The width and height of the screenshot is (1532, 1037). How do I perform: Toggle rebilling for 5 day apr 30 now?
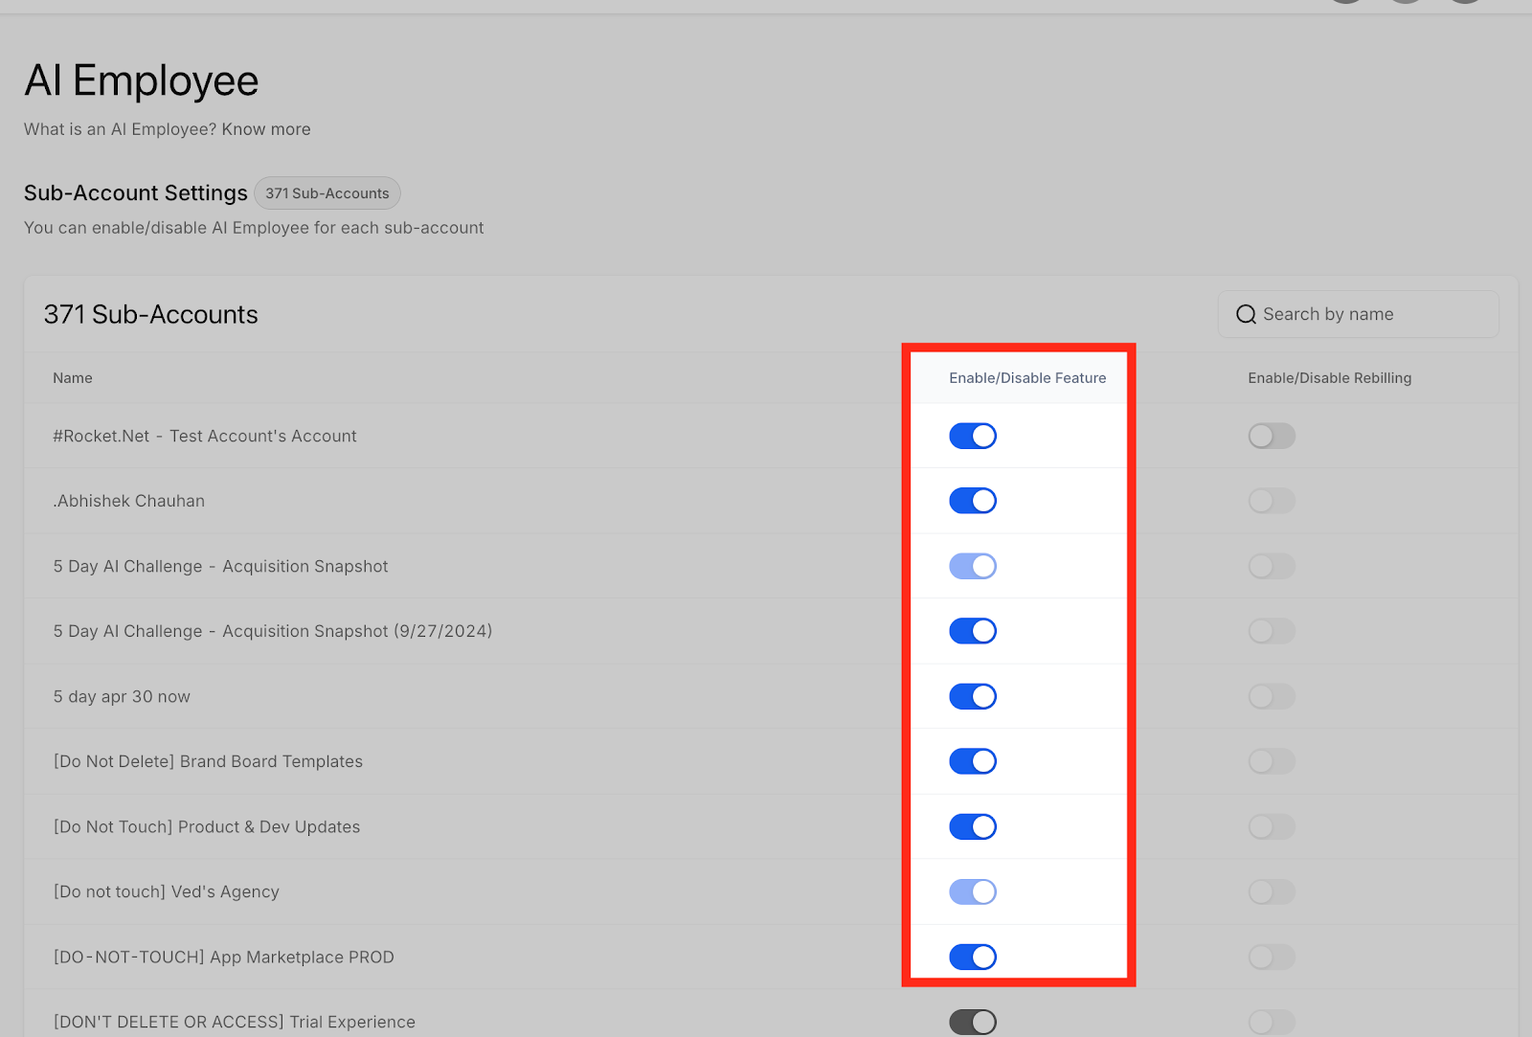point(1272,696)
